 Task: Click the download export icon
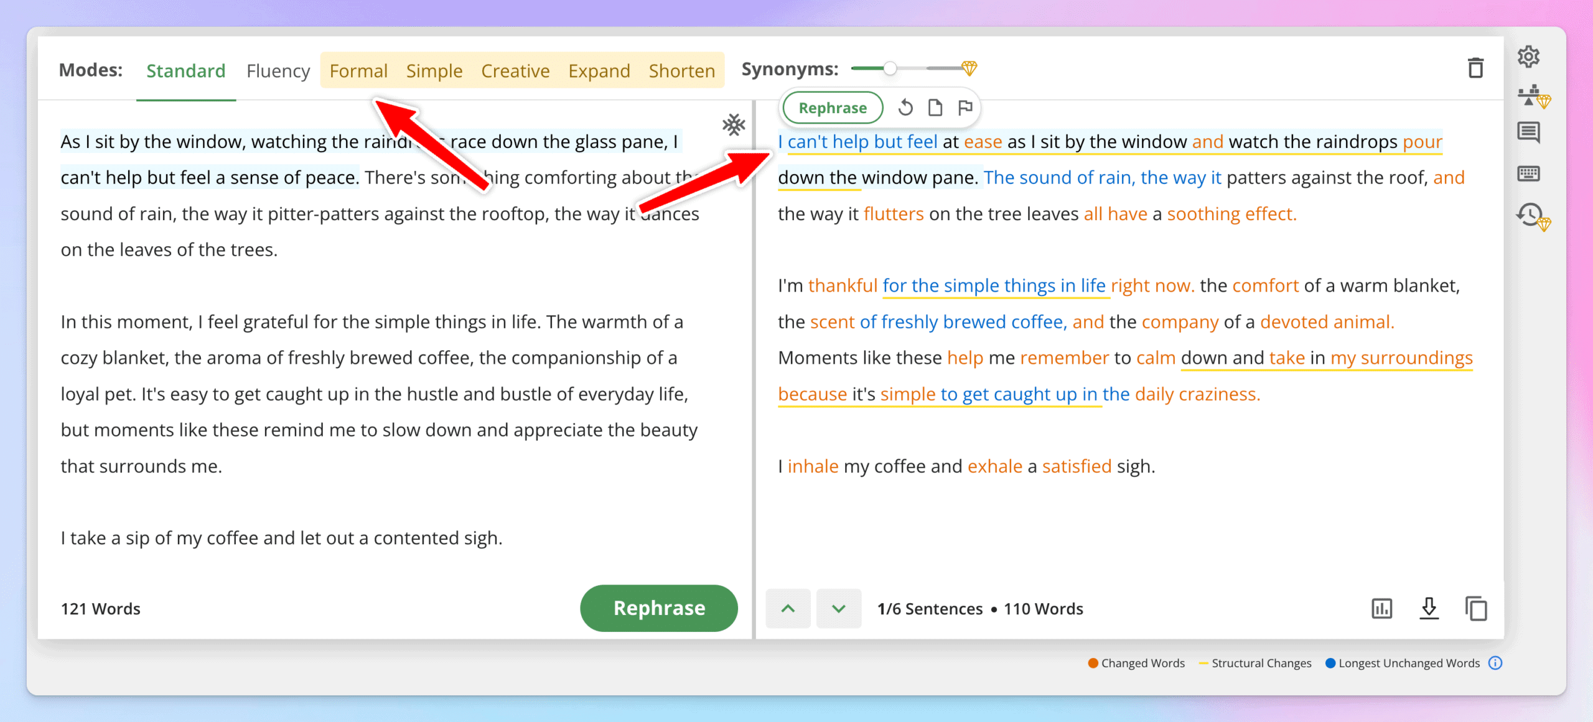tap(1429, 608)
